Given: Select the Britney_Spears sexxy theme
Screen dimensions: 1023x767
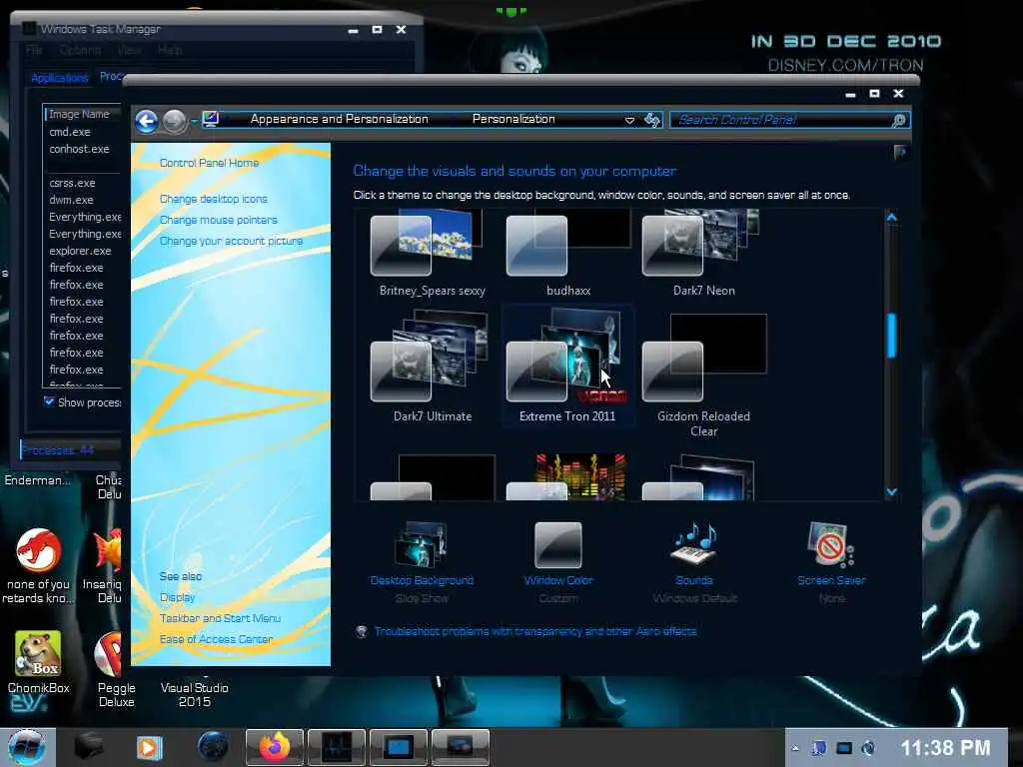Looking at the screenshot, I should coord(432,253).
